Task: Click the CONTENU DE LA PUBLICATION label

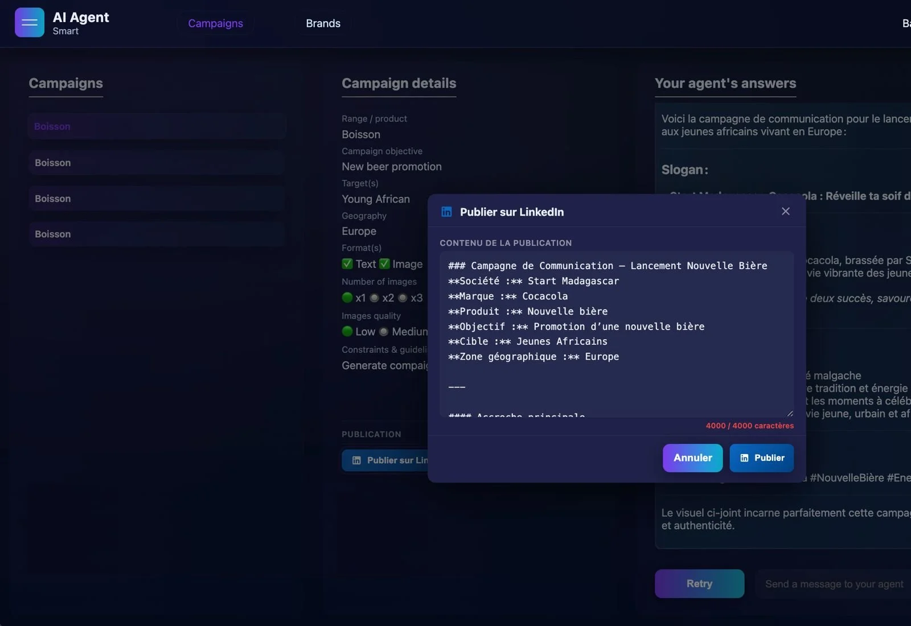Action: tap(506, 243)
